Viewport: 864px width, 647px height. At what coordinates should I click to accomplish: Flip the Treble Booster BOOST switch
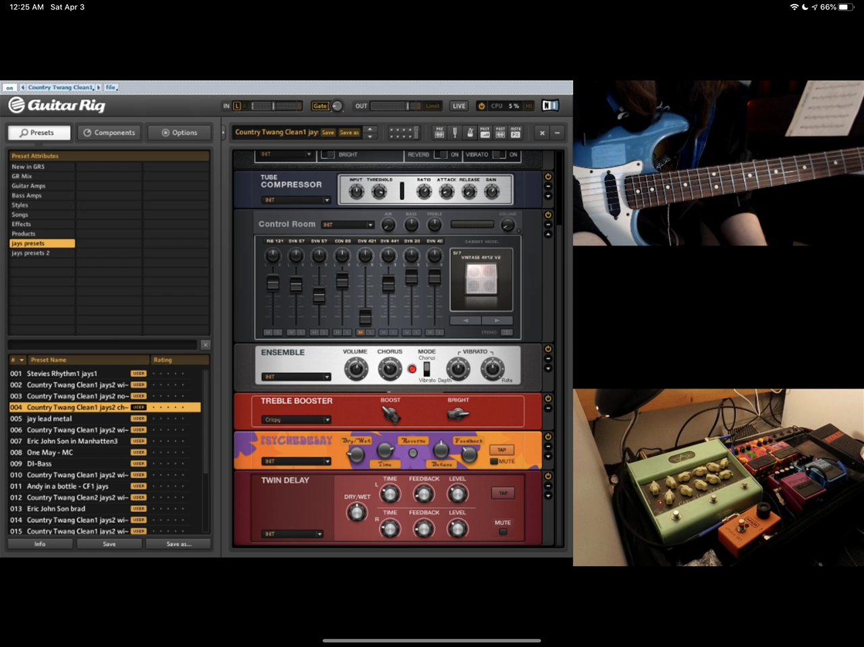tap(391, 415)
